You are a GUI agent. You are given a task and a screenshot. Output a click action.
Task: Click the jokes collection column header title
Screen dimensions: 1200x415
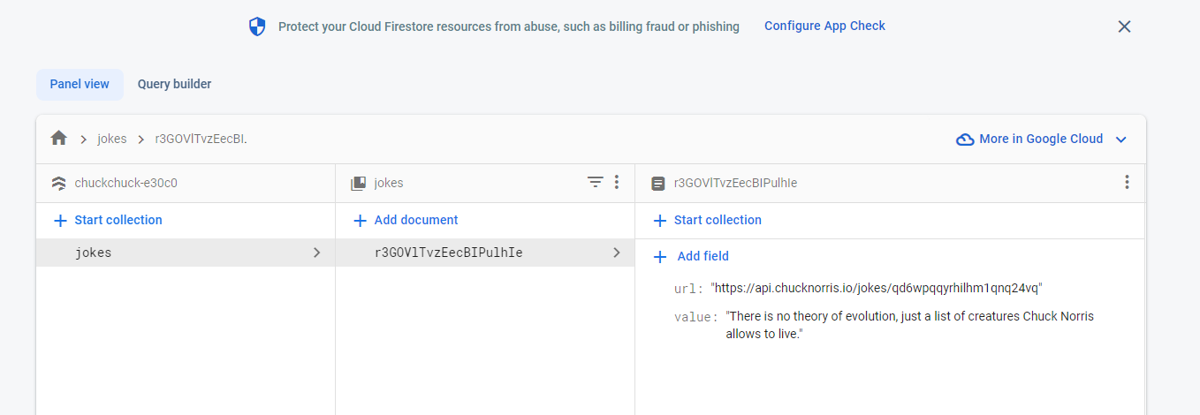389,184
